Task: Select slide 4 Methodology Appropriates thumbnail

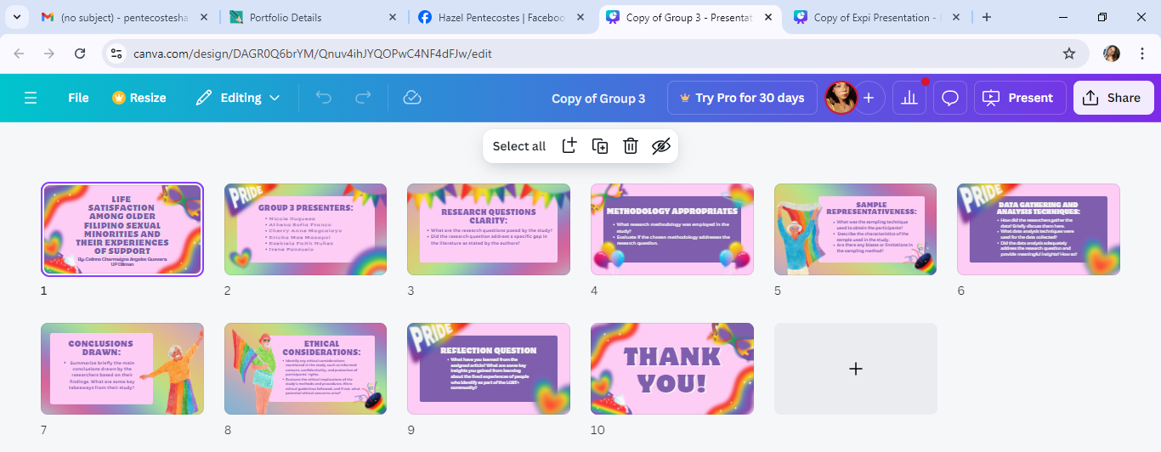Action: click(672, 229)
